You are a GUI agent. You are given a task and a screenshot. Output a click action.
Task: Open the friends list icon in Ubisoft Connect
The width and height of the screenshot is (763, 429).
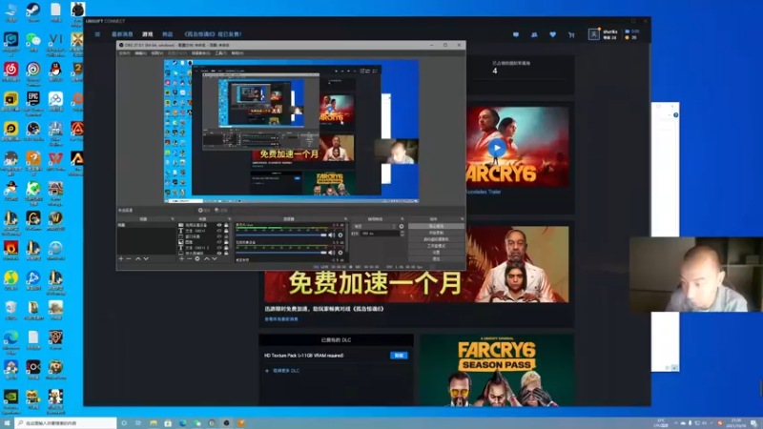click(534, 34)
